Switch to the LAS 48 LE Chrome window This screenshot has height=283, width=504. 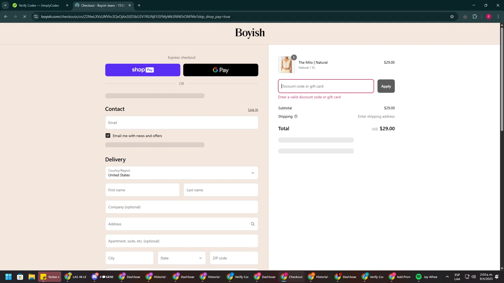pyautogui.click(x=76, y=277)
